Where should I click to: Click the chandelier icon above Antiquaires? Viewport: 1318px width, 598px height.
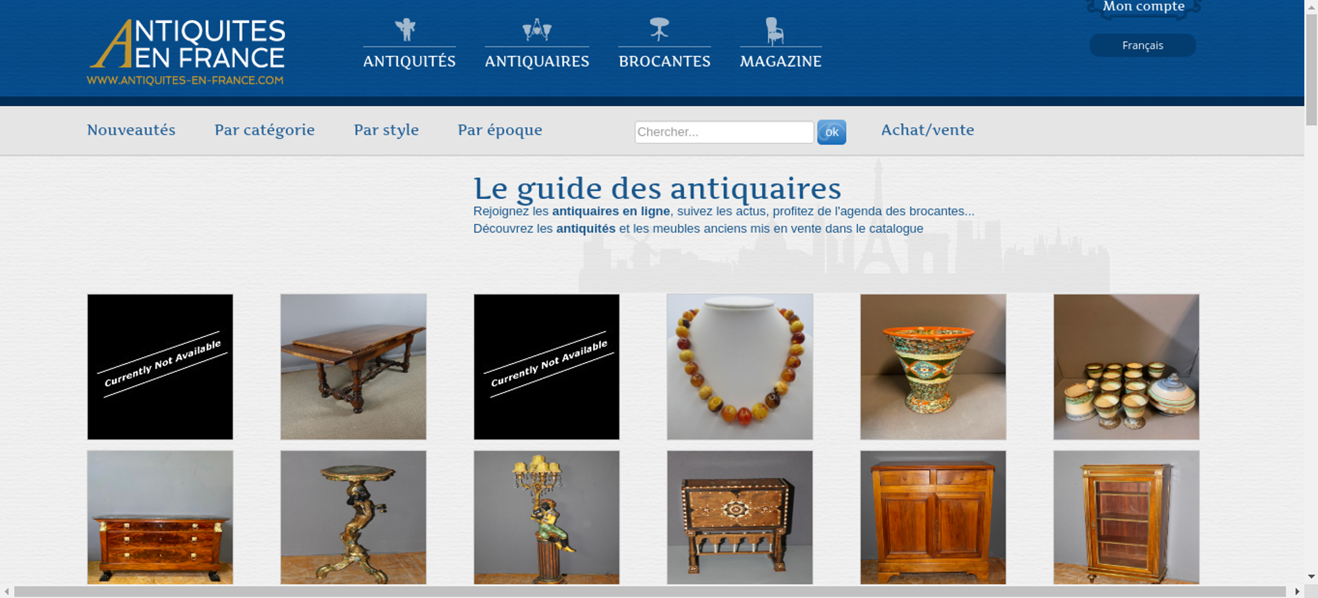[537, 30]
